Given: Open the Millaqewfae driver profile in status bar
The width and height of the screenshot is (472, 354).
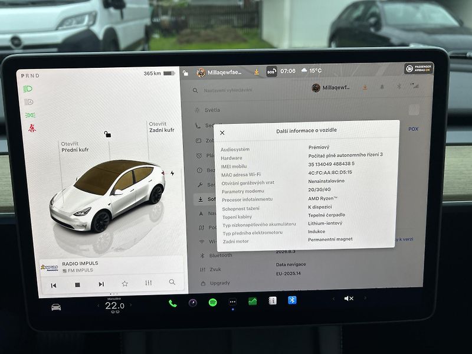Looking at the screenshot, I should click(219, 73).
